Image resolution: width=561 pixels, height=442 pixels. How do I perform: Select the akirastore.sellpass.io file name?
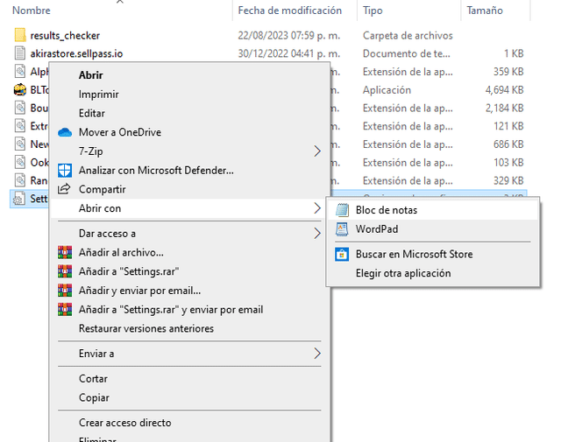pyautogui.click(x=76, y=53)
